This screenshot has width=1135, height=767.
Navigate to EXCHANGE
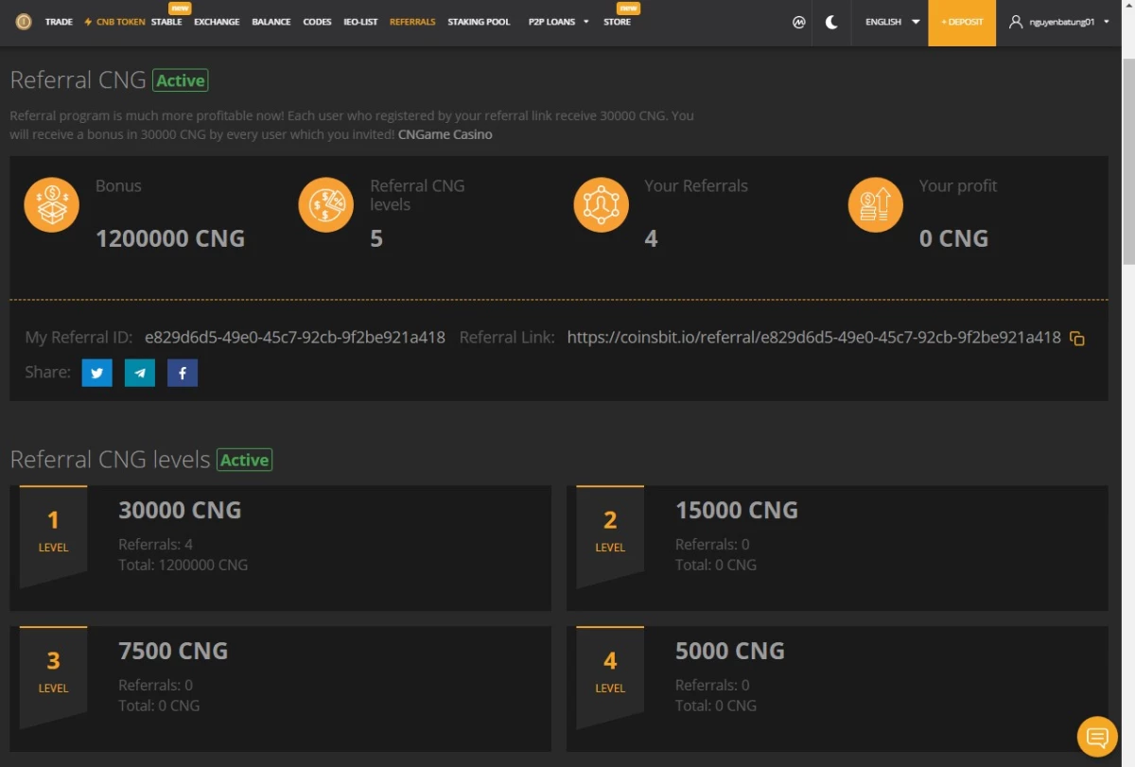point(217,22)
